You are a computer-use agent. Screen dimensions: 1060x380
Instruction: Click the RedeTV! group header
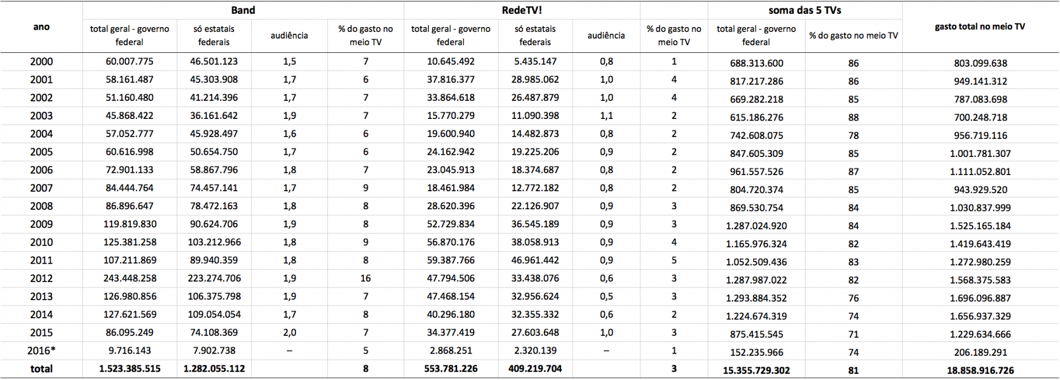[522, 10]
